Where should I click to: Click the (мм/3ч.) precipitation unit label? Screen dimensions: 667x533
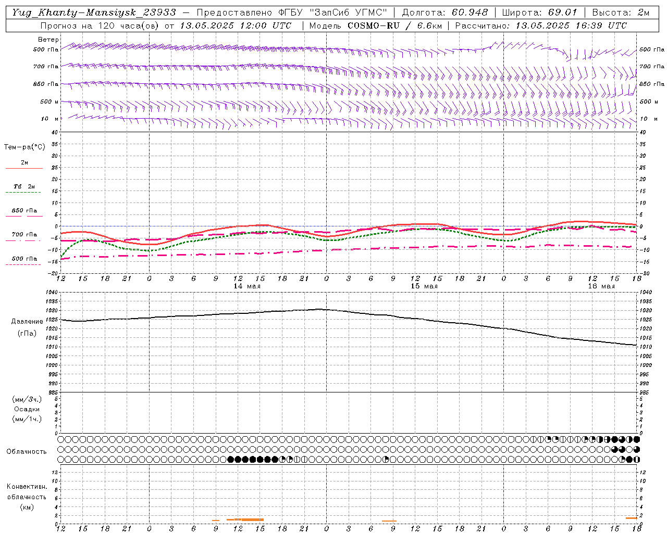(x=27, y=399)
